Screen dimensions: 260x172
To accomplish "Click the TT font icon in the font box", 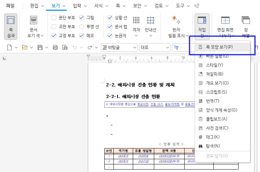I will (x=176, y=47).
